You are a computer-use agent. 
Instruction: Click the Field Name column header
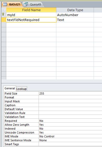tap(31, 10)
